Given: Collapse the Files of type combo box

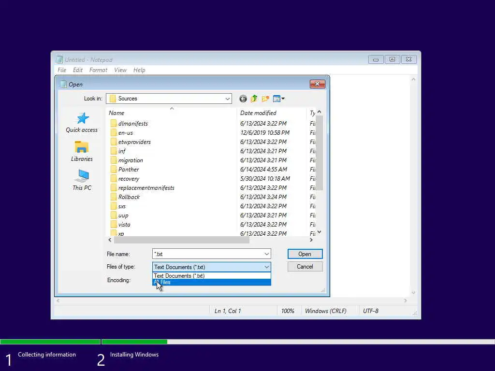Looking at the screenshot, I should pos(267,267).
